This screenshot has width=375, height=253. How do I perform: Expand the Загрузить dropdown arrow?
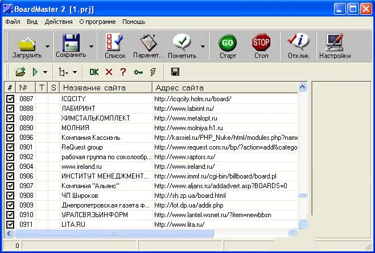pyautogui.click(x=47, y=47)
